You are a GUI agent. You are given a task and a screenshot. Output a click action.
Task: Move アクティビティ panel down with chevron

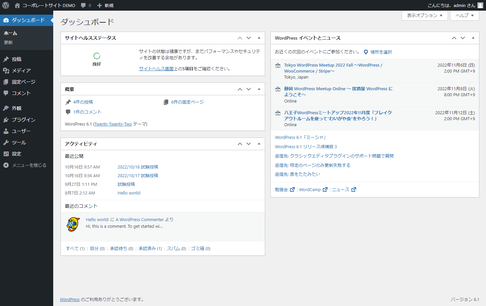(248, 144)
